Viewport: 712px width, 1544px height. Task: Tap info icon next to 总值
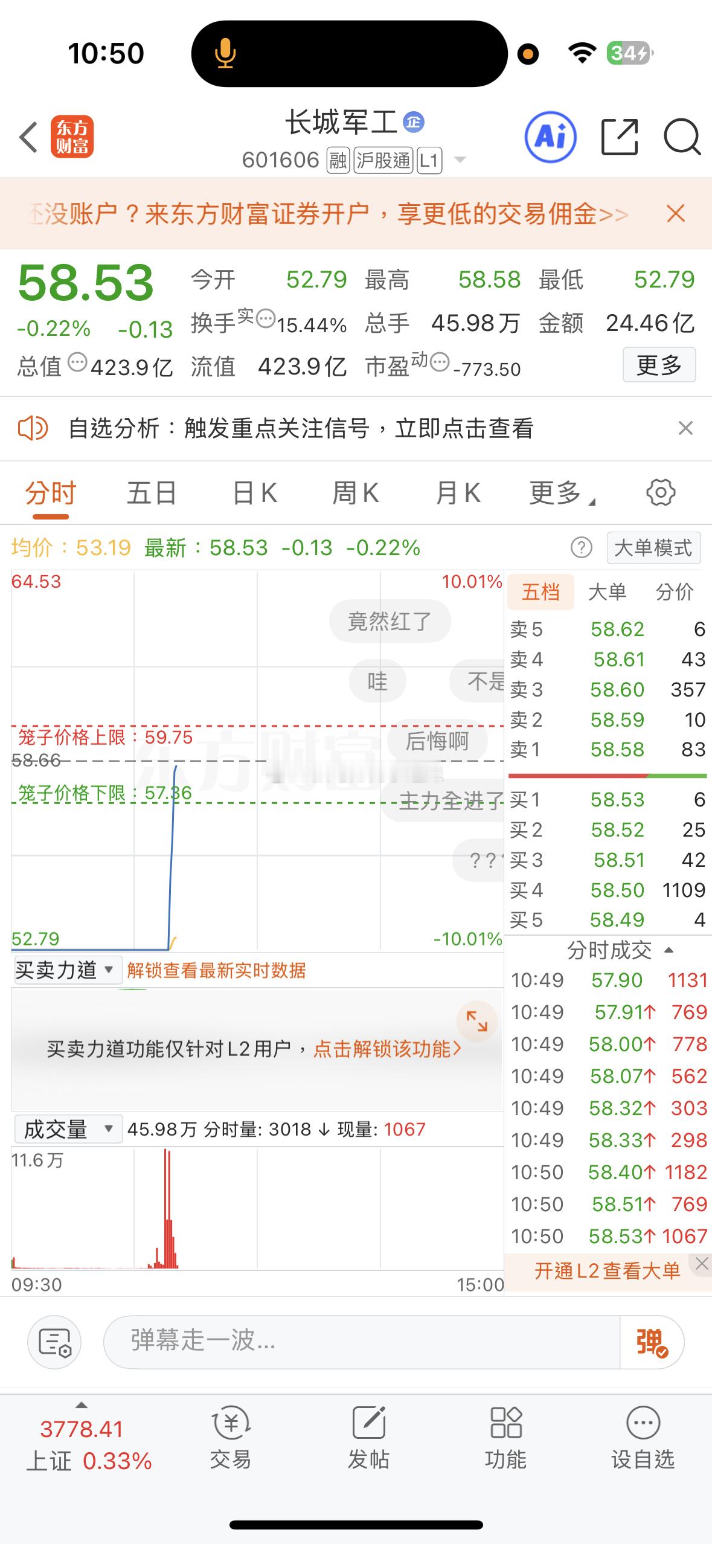click(77, 362)
